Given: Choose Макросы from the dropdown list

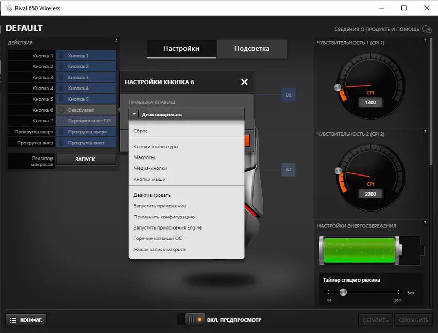Looking at the screenshot, I should (x=144, y=157).
